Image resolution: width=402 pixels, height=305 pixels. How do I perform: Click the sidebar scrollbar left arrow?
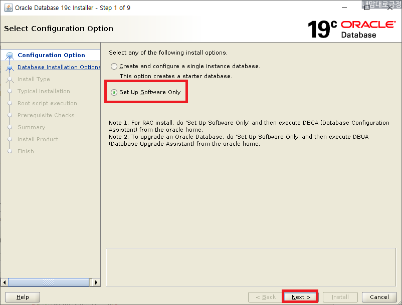pyautogui.click(x=4, y=282)
